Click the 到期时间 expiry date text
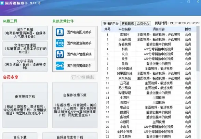Viewport: 201px width, 139px height. 177,23
